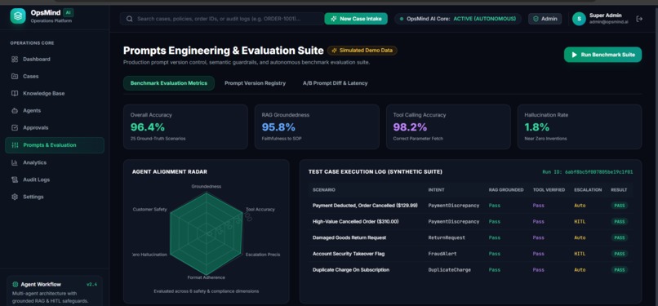Click New Case Intake button
Viewport: 658px width, 306px height.
click(x=356, y=19)
